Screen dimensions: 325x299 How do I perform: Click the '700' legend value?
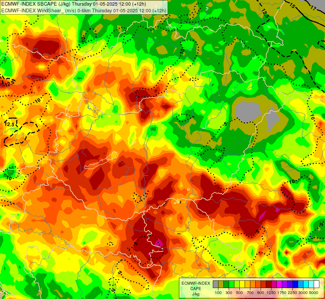[x=250, y=293]
